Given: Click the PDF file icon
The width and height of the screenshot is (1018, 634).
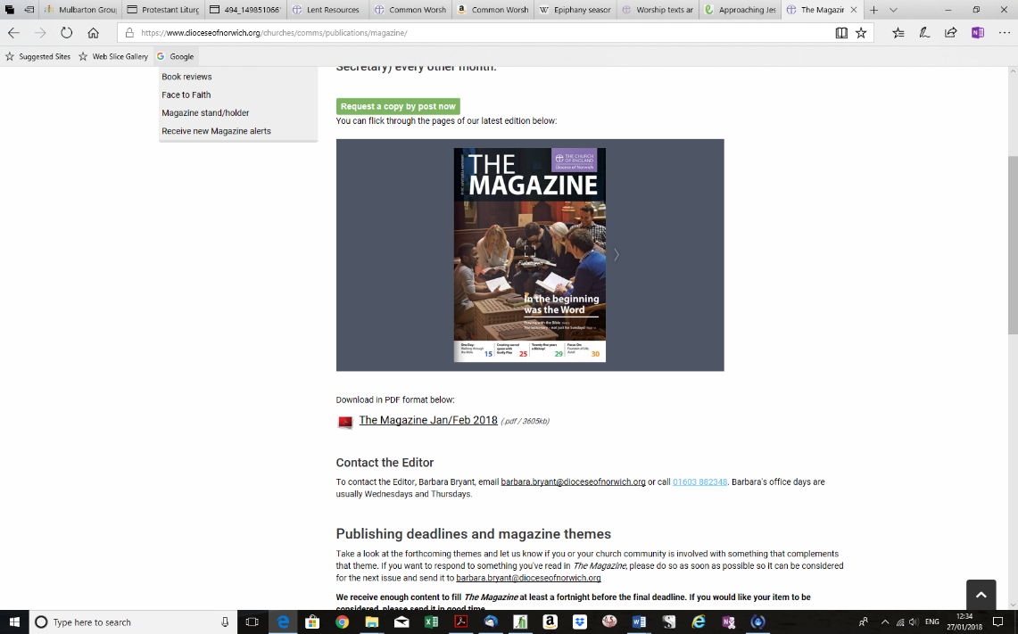Looking at the screenshot, I should click(345, 423).
